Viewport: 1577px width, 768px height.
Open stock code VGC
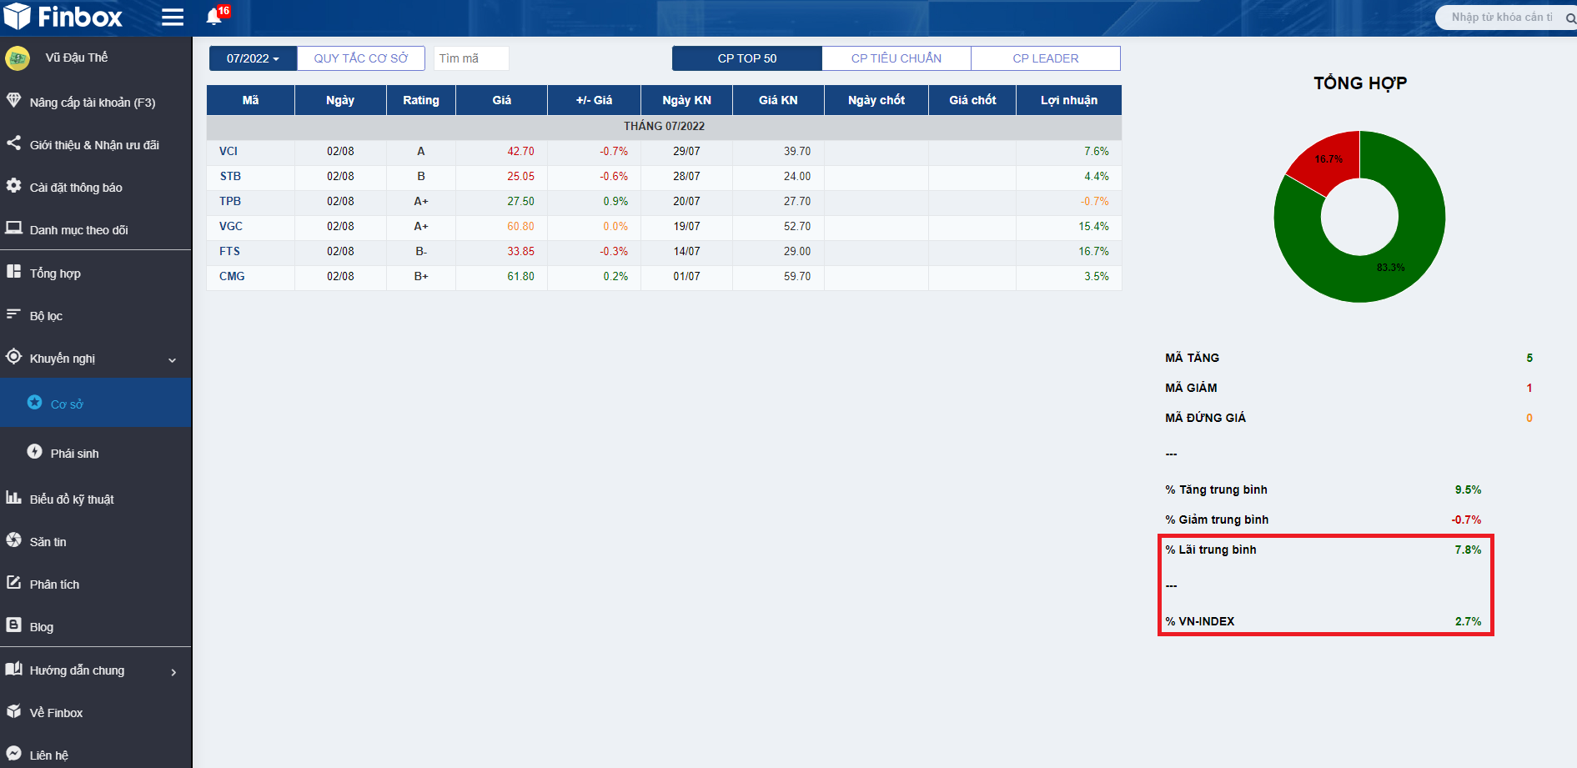(x=231, y=226)
